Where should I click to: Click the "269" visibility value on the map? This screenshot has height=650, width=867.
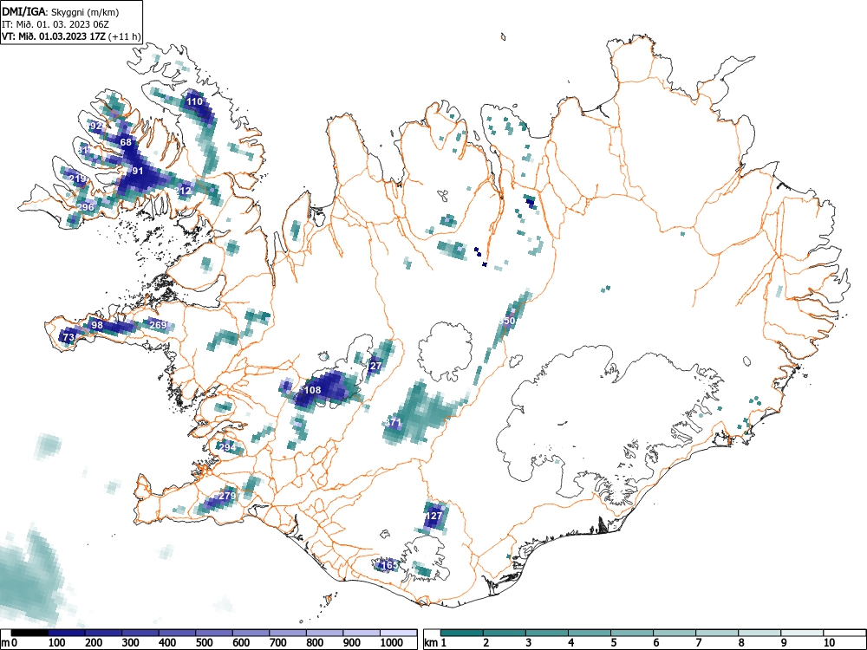(158, 325)
